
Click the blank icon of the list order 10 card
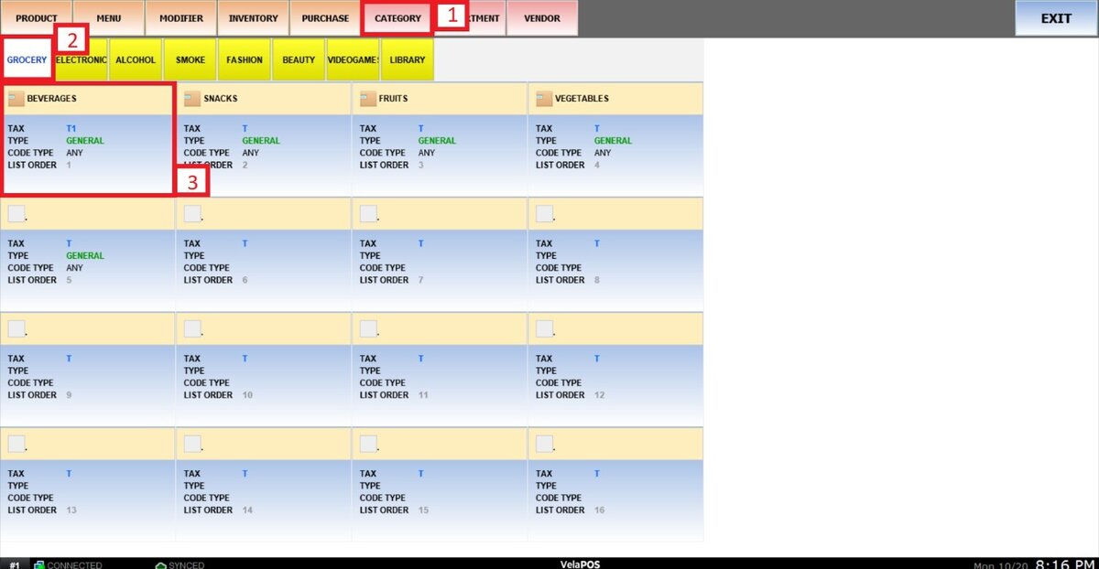click(x=192, y=328)
